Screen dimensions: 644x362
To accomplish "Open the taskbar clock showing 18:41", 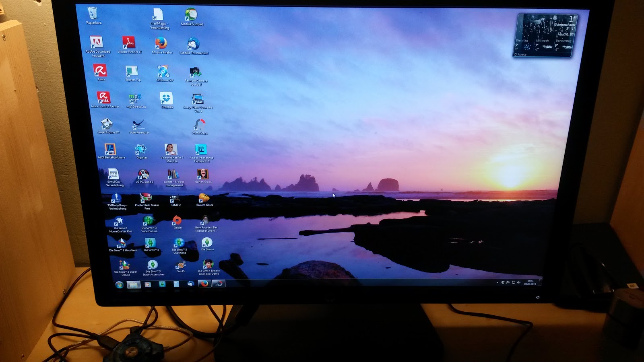I will click(x=530, y=282).
